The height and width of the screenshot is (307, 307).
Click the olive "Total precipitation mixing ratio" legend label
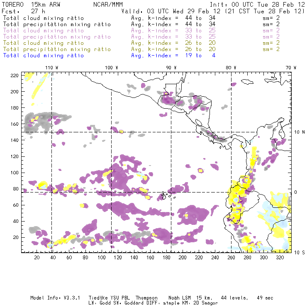(57, 49)
